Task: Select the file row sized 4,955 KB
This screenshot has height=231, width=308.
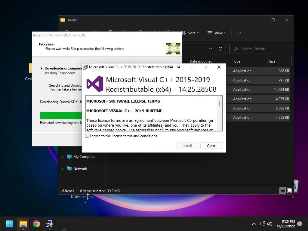Action: click(258, 118)
